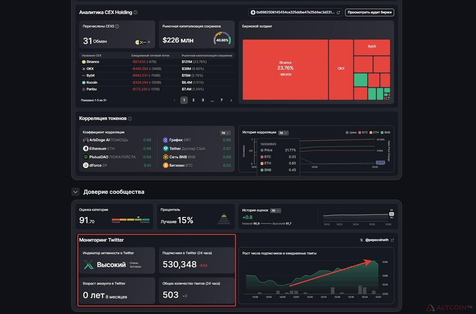Click the Binance 23.76% treemap block
The width and height of the screenshot is (476, 314).
tap(285, 70)
